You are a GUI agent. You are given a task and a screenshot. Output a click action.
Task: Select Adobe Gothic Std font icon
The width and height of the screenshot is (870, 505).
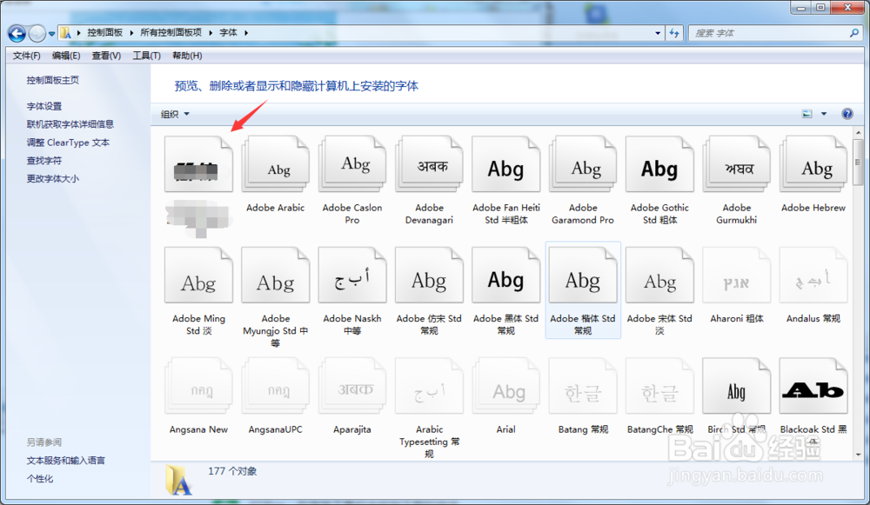coord(659,164)
